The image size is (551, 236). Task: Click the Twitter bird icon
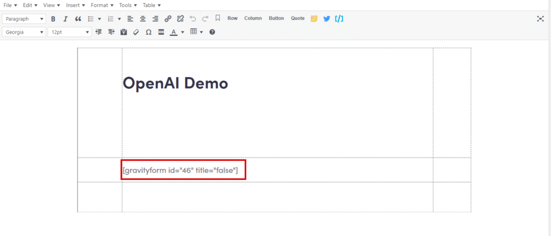coord(326,19)
